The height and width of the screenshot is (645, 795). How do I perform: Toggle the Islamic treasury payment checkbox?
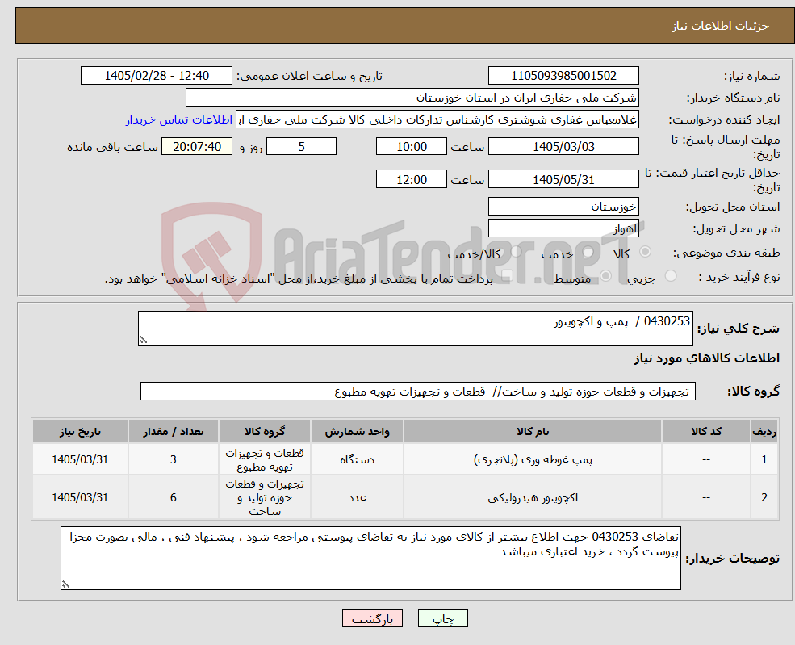pos(506,276)
